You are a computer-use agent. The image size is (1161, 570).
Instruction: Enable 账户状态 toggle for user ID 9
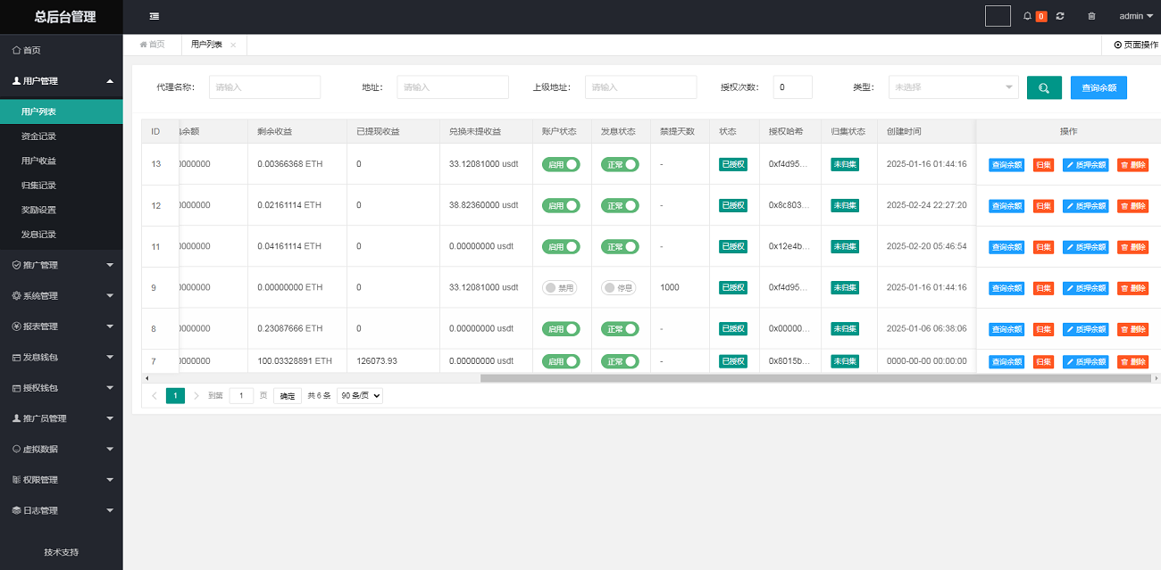[x=560, y=288]
